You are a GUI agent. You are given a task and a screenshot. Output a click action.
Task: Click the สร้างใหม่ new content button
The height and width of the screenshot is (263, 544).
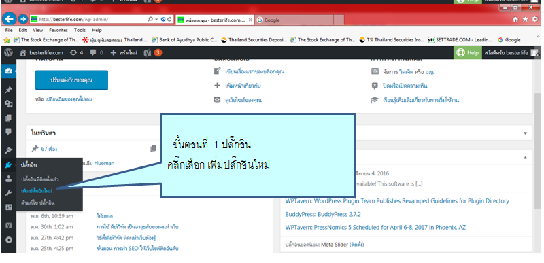(124, 53)
